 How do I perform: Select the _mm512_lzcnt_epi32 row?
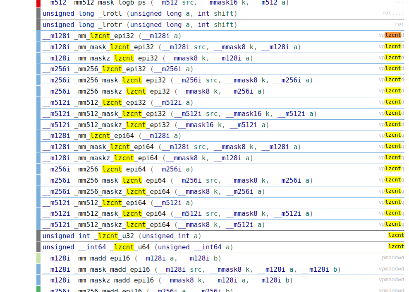pyautogui.click(x=220, y=103)
